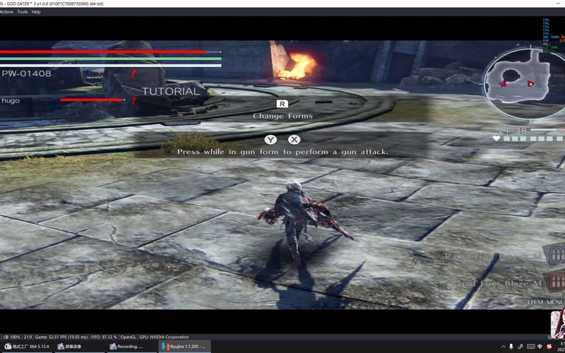Click the 21:9 aspect ratio status
Viewport: 565px width, 353px height.
28,337
